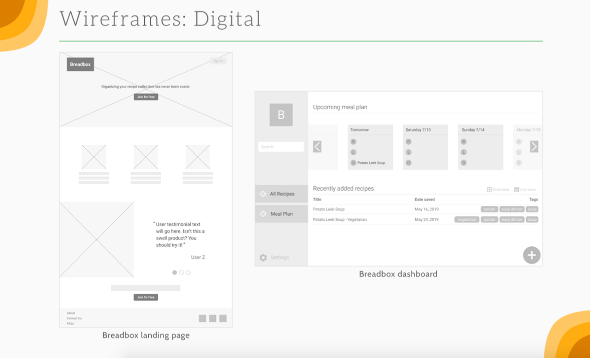Click the Breadbox B logo avatar
The image size is (590, 358).
click(280, 115)
